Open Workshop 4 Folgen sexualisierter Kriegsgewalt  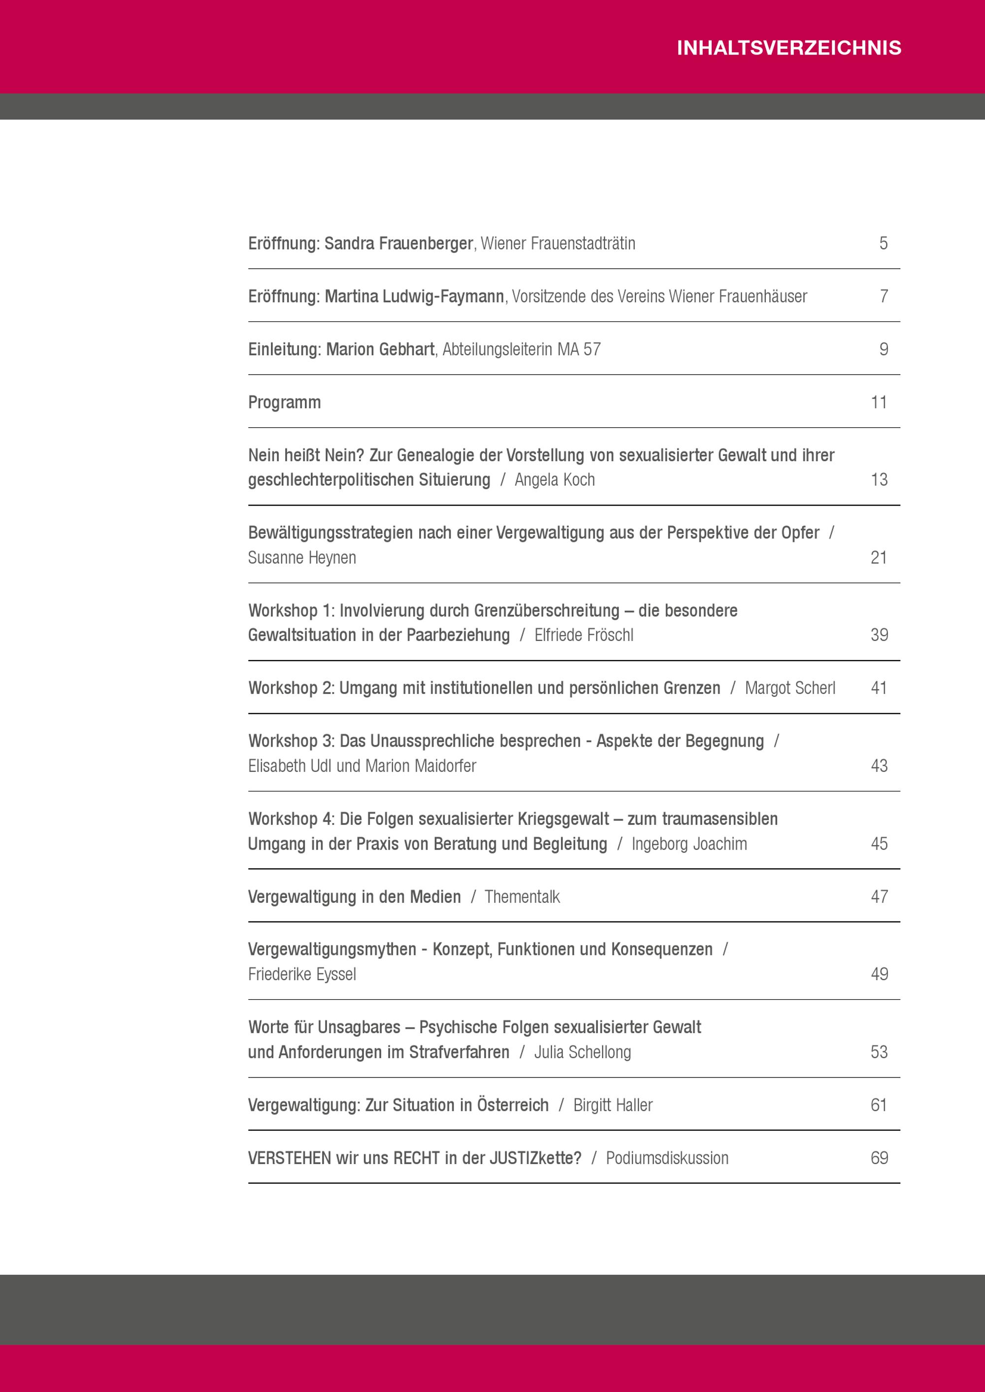513,819
